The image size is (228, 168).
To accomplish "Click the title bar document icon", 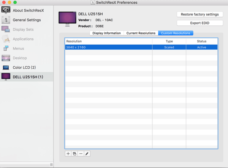I will pos(93,3).
